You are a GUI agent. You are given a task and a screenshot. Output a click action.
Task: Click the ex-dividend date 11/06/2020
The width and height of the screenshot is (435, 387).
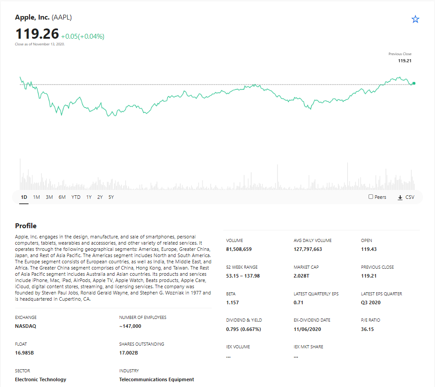click(308, 329)
